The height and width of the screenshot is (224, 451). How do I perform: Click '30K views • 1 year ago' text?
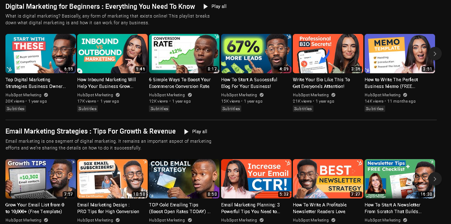[x=26, y=101]
